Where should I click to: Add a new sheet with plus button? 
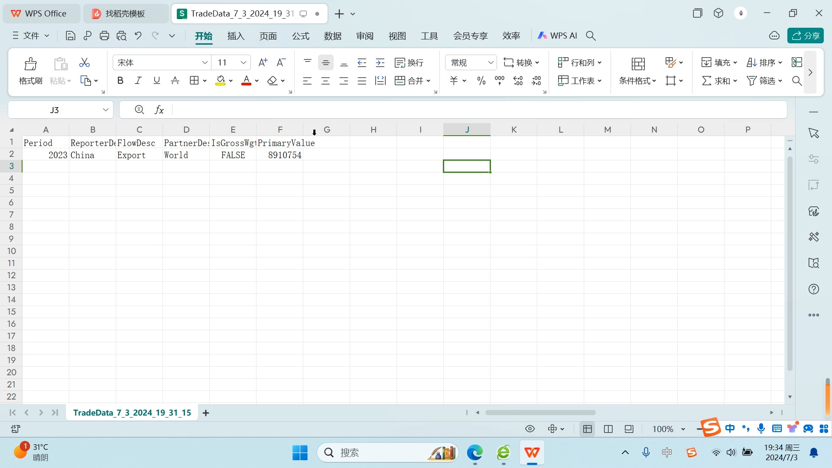click(x=206, y=413)
